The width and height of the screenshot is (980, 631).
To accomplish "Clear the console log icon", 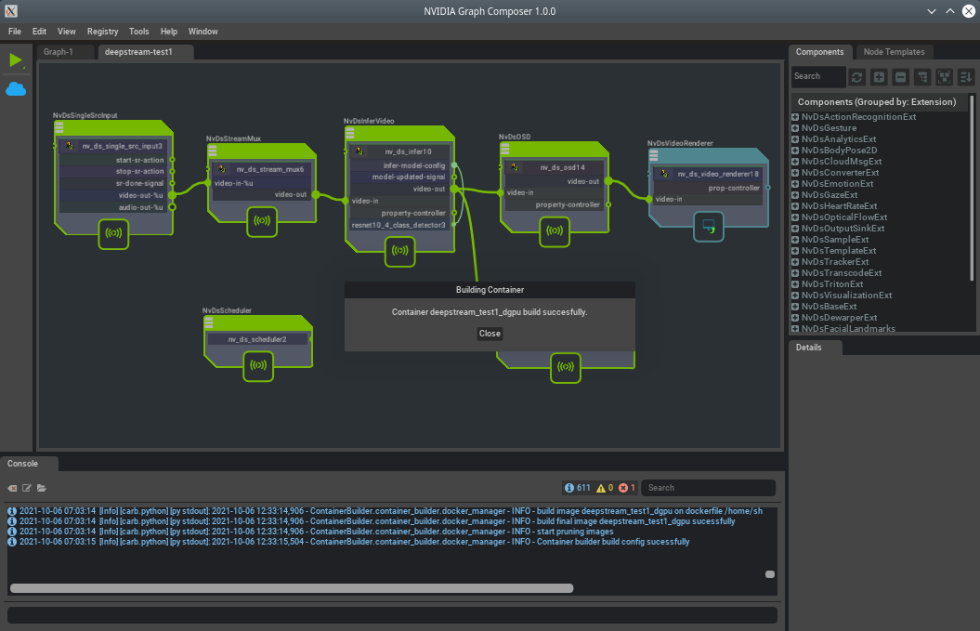I will pyautogui.click(x=13, y=488).
